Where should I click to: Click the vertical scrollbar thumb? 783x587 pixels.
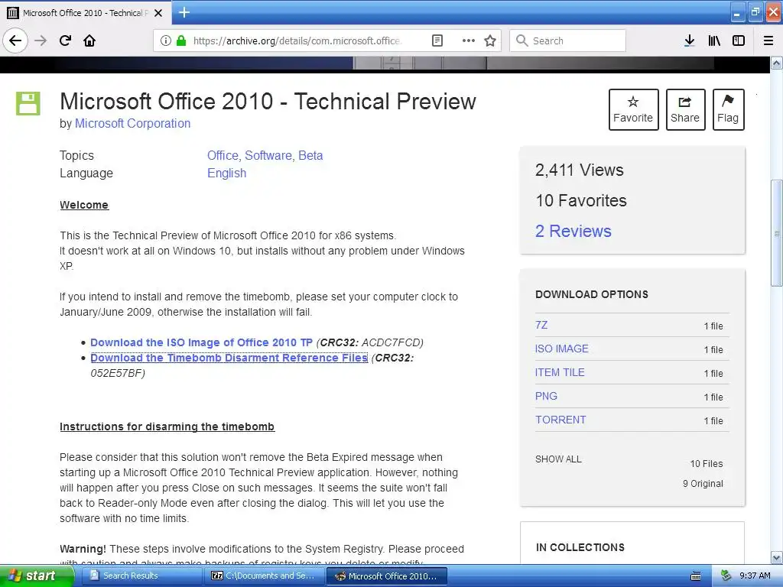777,233
